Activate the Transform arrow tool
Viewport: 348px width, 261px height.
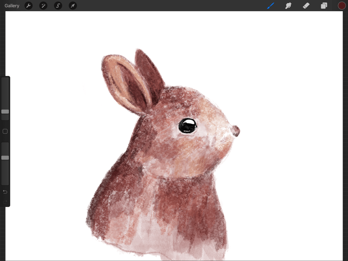coord(73,6)
